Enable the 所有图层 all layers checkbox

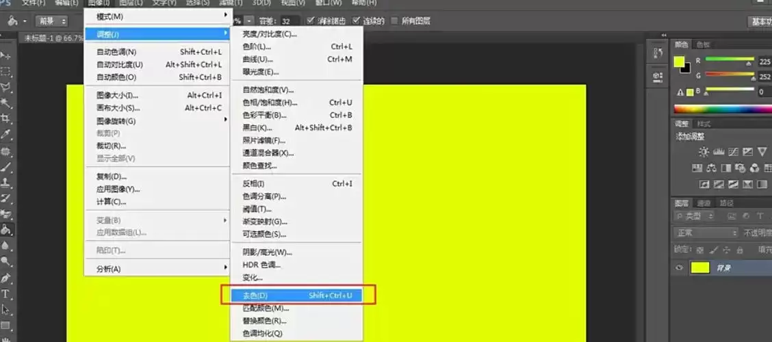click(394, 21)
